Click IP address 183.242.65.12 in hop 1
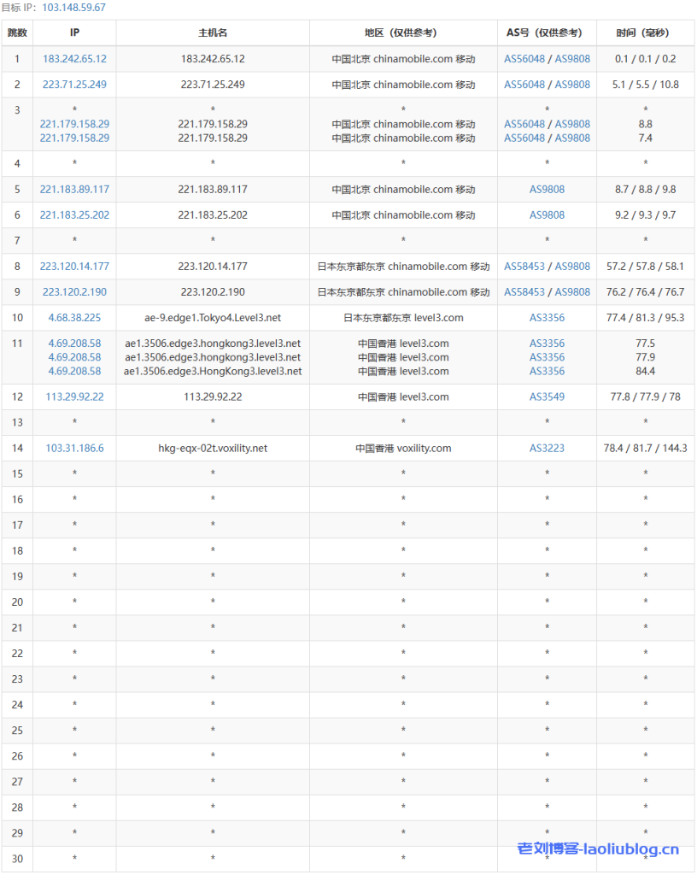Image resolution: width=697 pixels, height=875 pixels. click(74, 59)
